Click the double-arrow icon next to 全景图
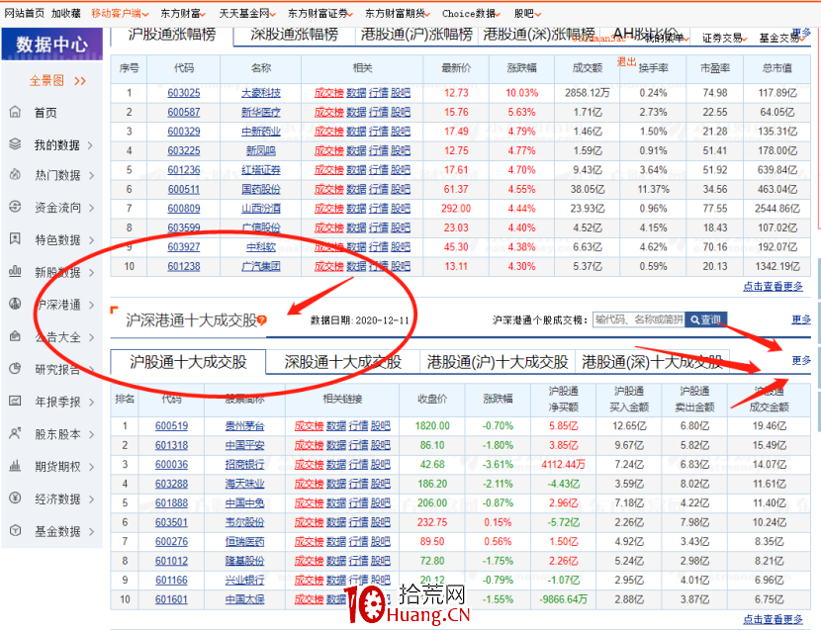Image resolution: width=821 pixels, height=634 pixels. point(79,81)
